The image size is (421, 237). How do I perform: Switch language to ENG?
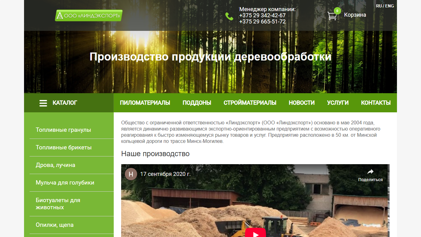pos(390,6)
